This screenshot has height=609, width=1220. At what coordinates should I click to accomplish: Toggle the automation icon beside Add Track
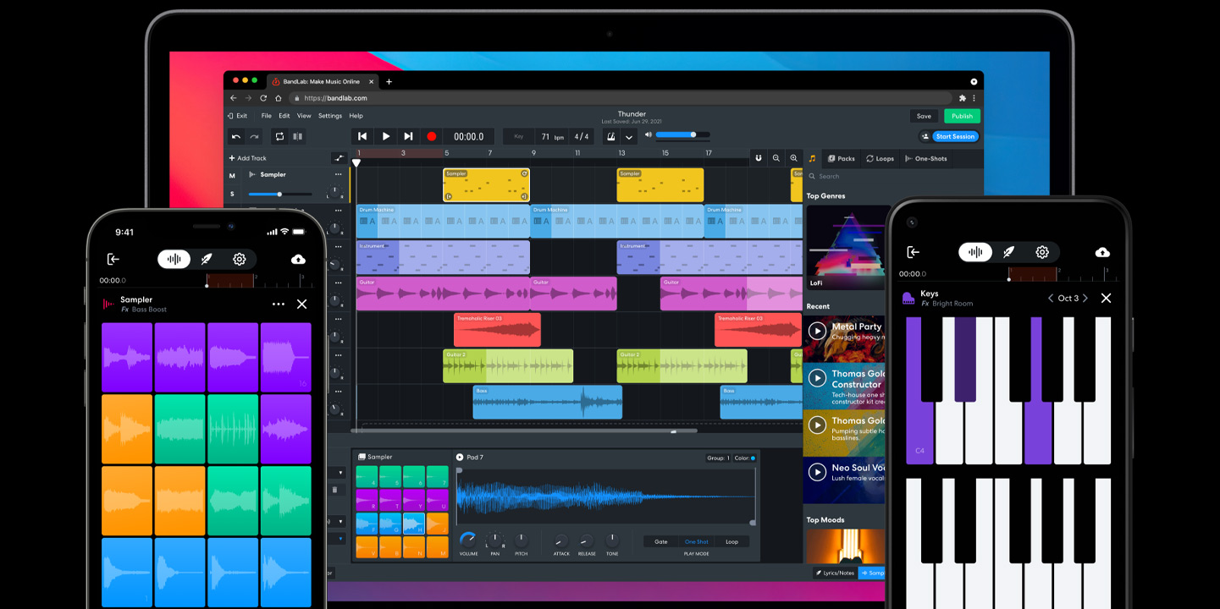pos(339,158)
